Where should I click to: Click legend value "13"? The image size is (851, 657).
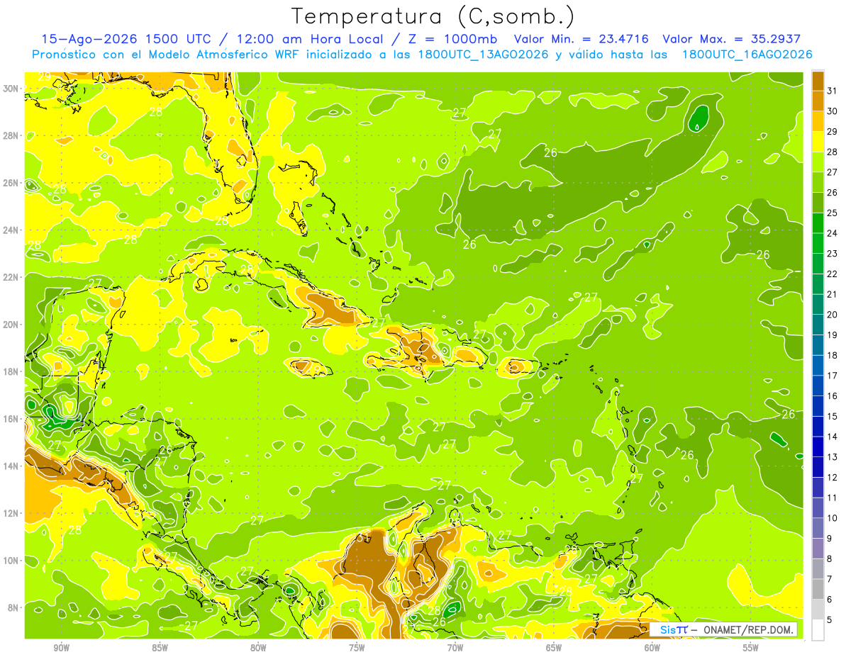[832, 457]
